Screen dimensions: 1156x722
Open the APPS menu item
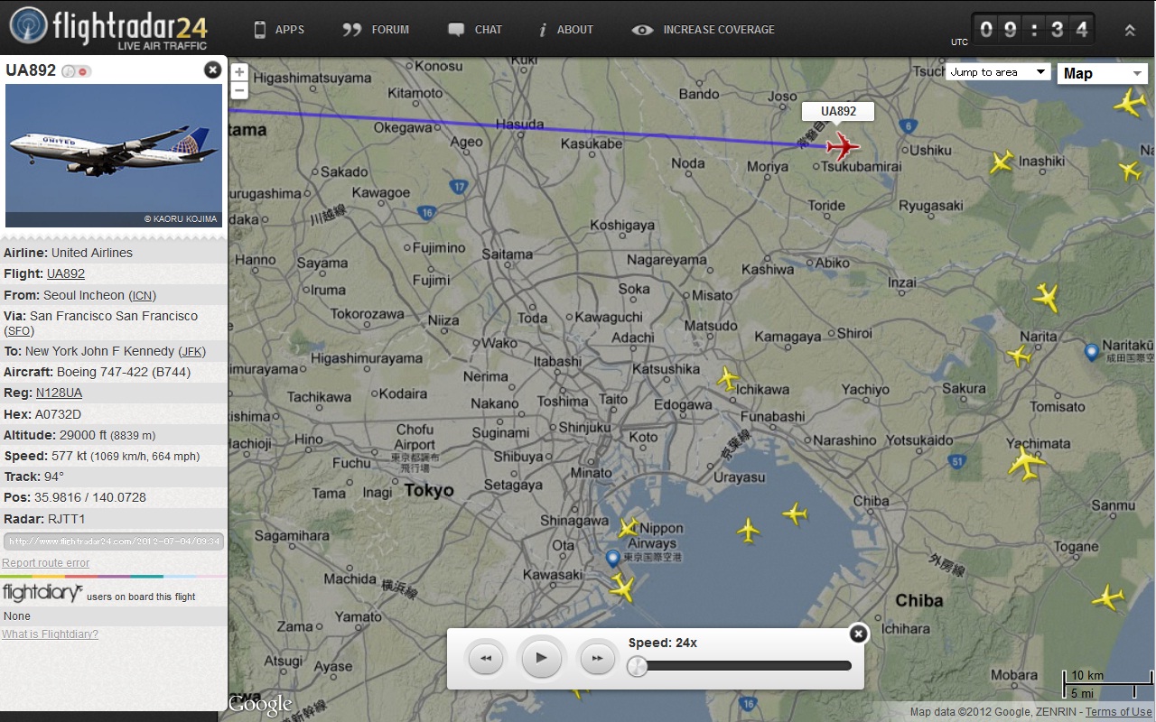(x=278, y=30)
